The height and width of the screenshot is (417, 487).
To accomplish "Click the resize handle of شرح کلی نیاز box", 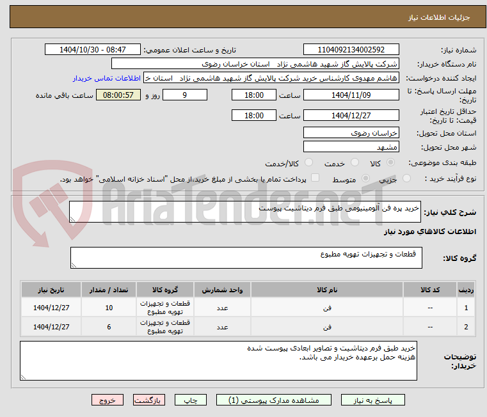I will 72,219.
